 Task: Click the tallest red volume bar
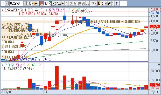tap(57, 78)
